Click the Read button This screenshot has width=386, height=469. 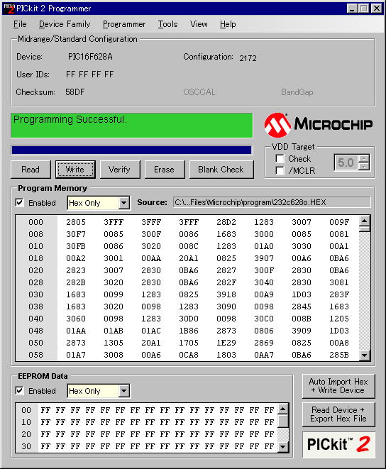pyautogui.click(x=31, y=170)
